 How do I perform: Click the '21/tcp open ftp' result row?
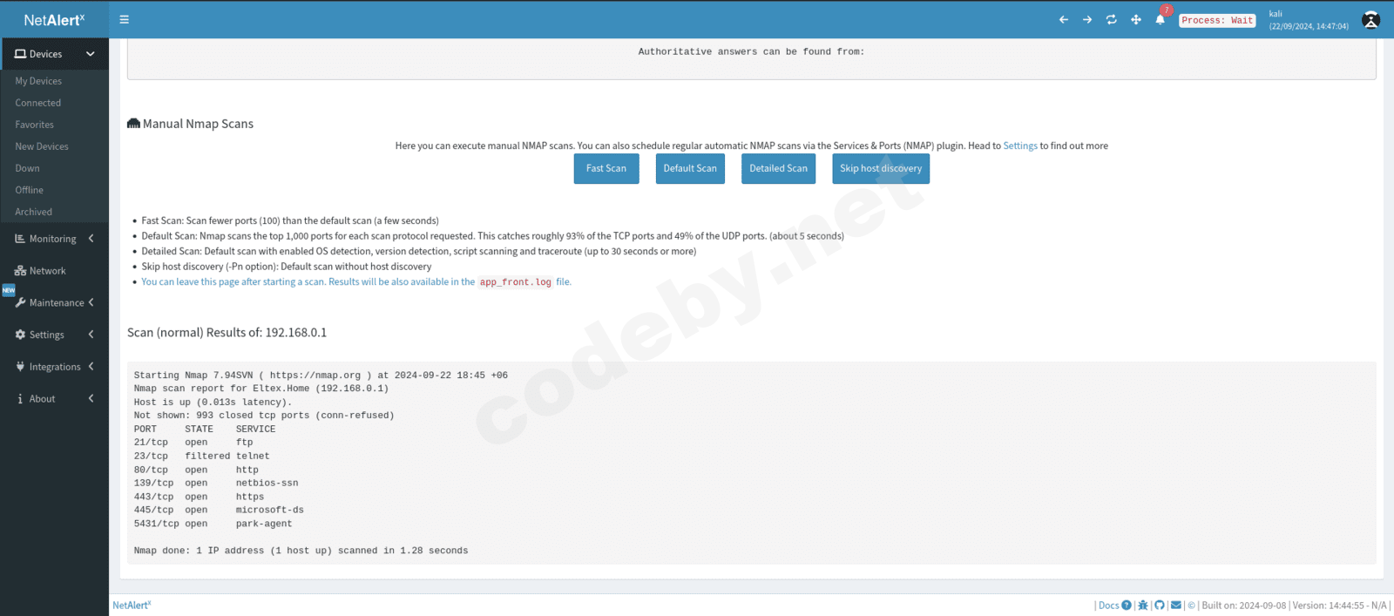pyautogui.click(x=193, y=443)
